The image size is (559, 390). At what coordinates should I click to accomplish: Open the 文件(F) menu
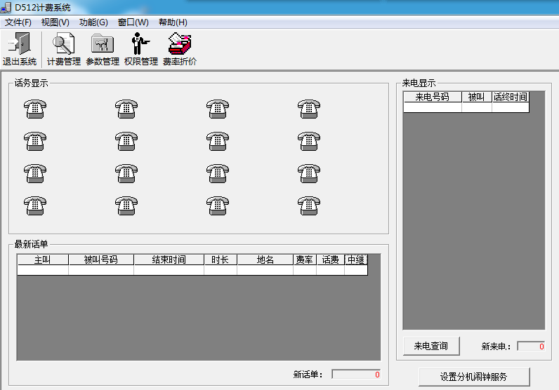pos(18,22)
